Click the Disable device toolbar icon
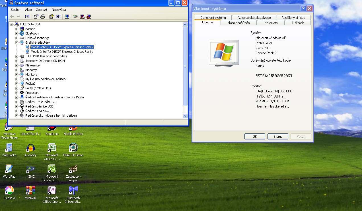This screenshot has width=362, height=211. (89, 17)
